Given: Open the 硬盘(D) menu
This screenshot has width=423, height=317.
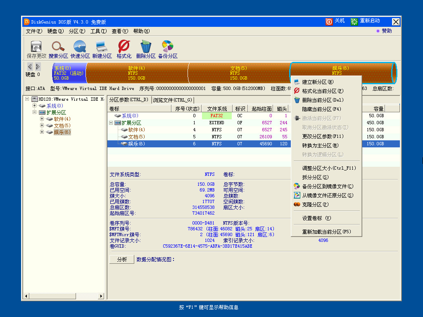Looking at the screenshot, I should pos(55,31).
